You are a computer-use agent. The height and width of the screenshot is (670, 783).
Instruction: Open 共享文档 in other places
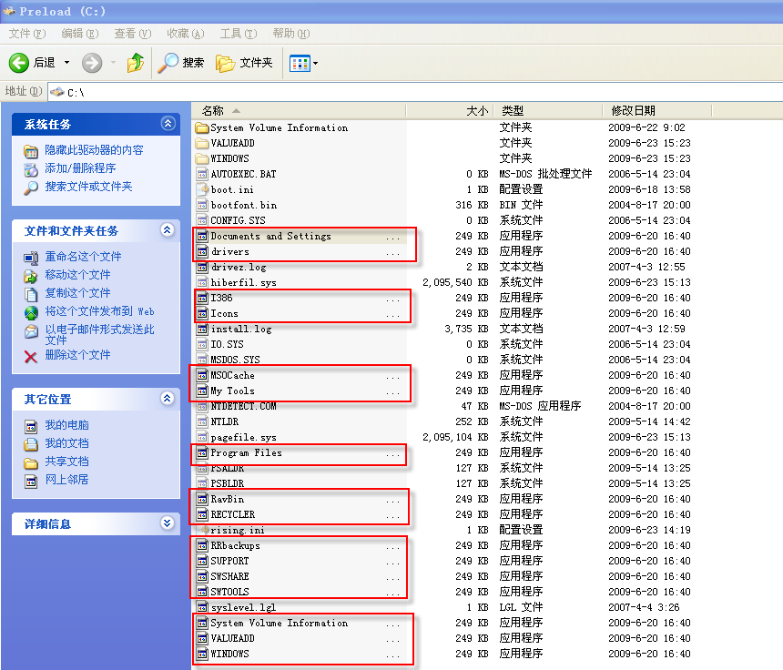point(66,462)
